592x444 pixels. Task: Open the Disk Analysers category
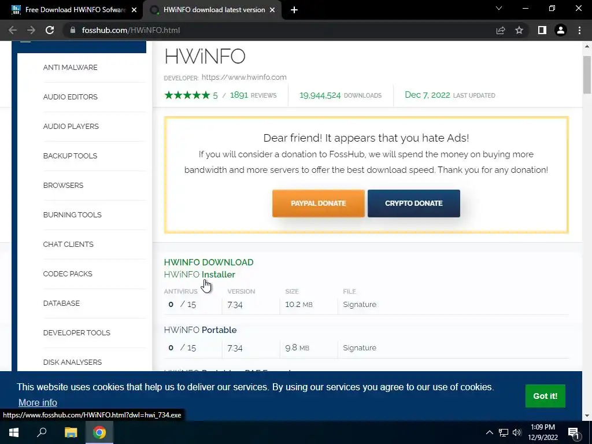tap(72, 362)
